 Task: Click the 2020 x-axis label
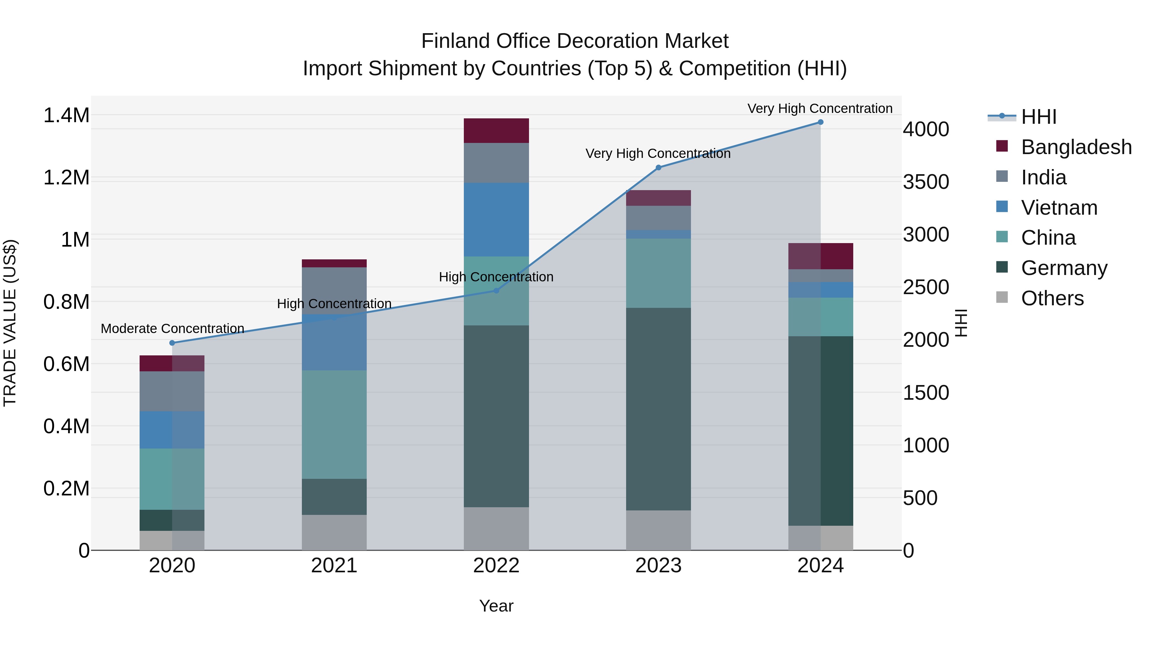(172, 566)
